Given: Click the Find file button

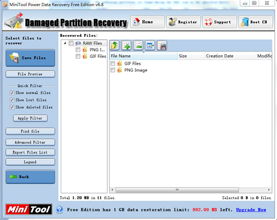Looking at the screenshot, I should coord(30,132).
